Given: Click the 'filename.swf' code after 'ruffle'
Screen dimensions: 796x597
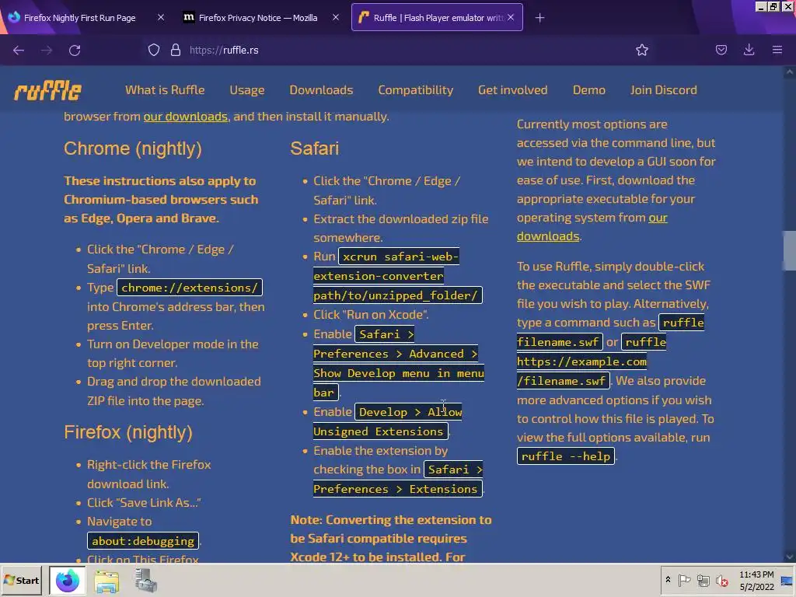Looking at the screenshot, I should pyautogui.click(x=560, y=342).
